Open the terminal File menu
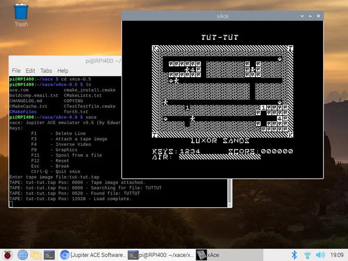348x261 pixels. [x=16, y=71]
